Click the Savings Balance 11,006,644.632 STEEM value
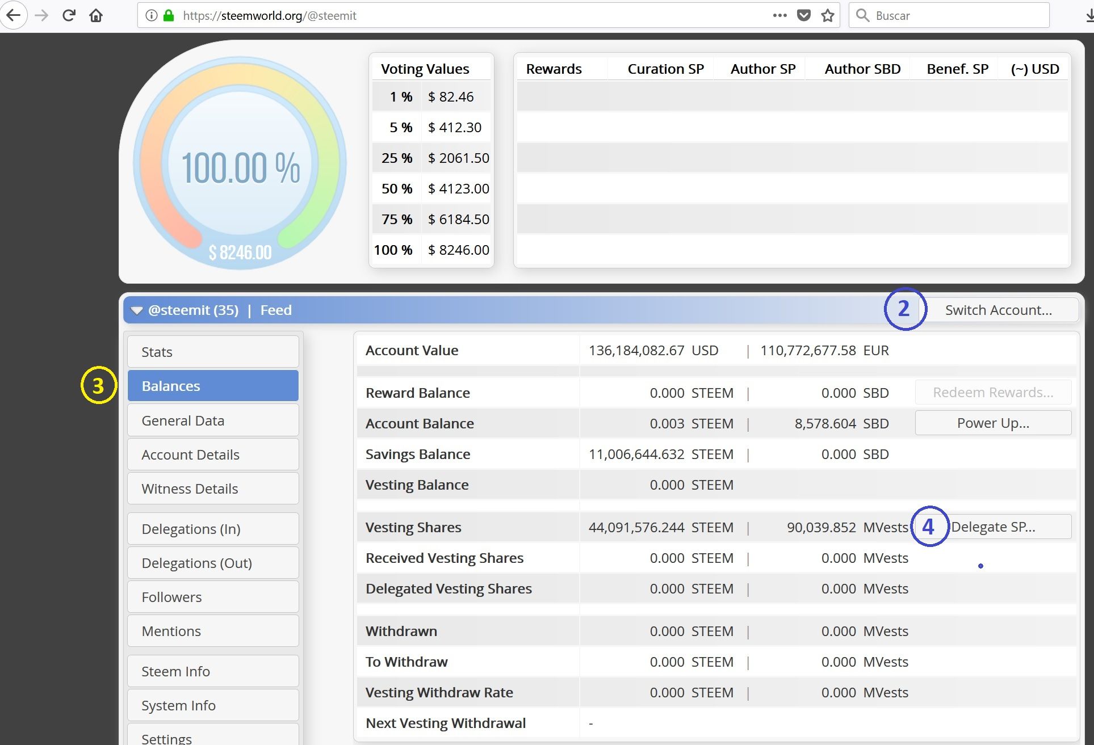Viewport: 1094px width, 745px height. point(661,454)
